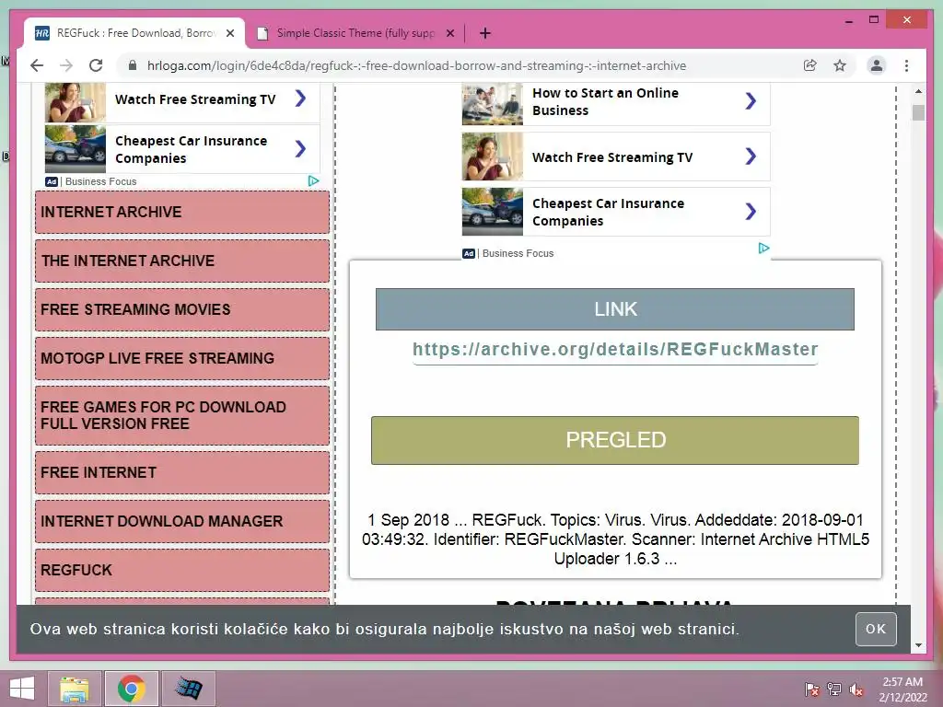Click left Business Focus ad label

tap(100, 181)
